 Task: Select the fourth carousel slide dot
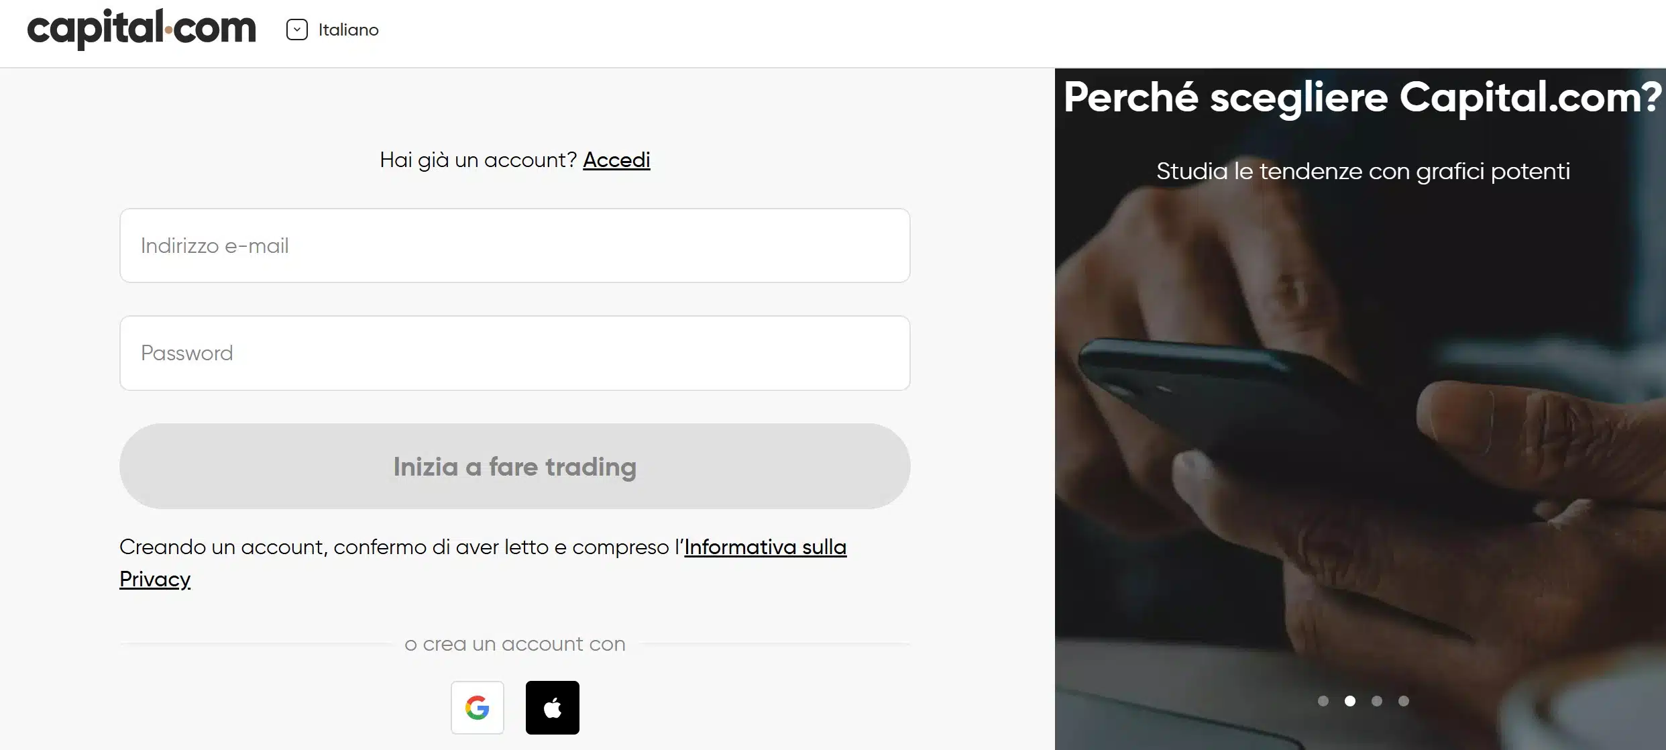tap(1404, 701)
